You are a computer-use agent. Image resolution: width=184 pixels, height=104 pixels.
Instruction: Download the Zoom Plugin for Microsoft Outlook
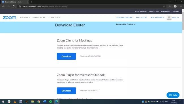coord(66,91)
